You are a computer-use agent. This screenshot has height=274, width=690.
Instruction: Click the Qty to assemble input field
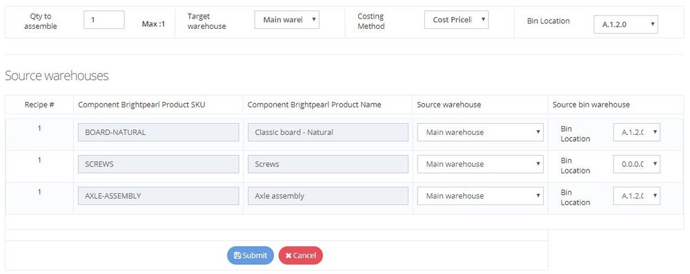(x=104, y=20)
